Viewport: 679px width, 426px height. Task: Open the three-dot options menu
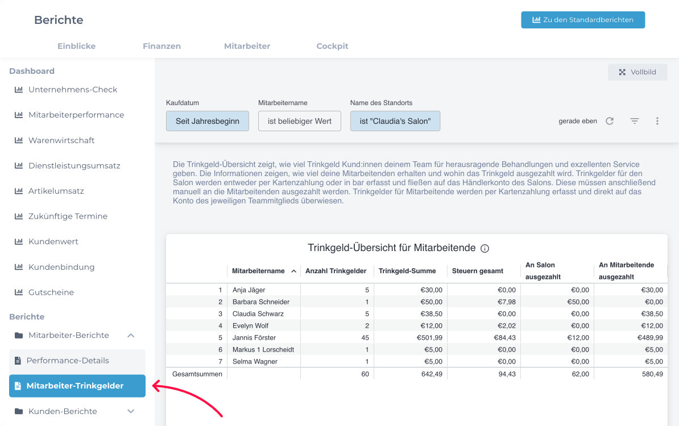[x=657, y=121]
